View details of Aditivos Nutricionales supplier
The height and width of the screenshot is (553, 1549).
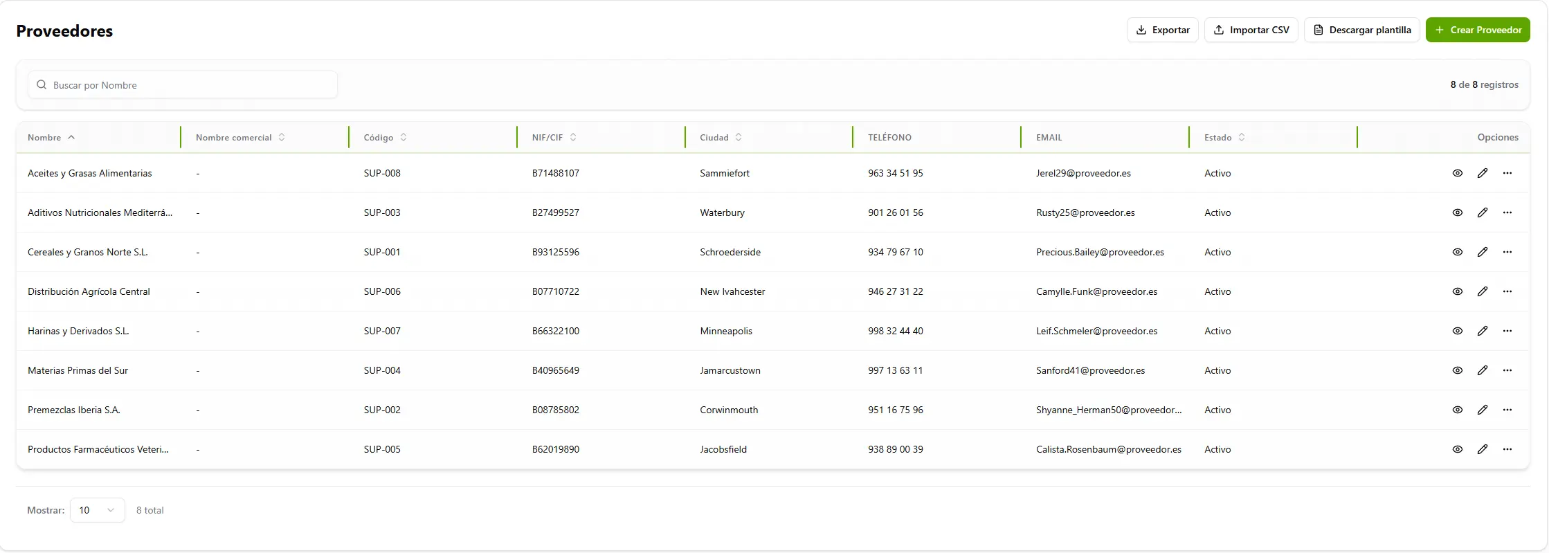pos(1457,212)
